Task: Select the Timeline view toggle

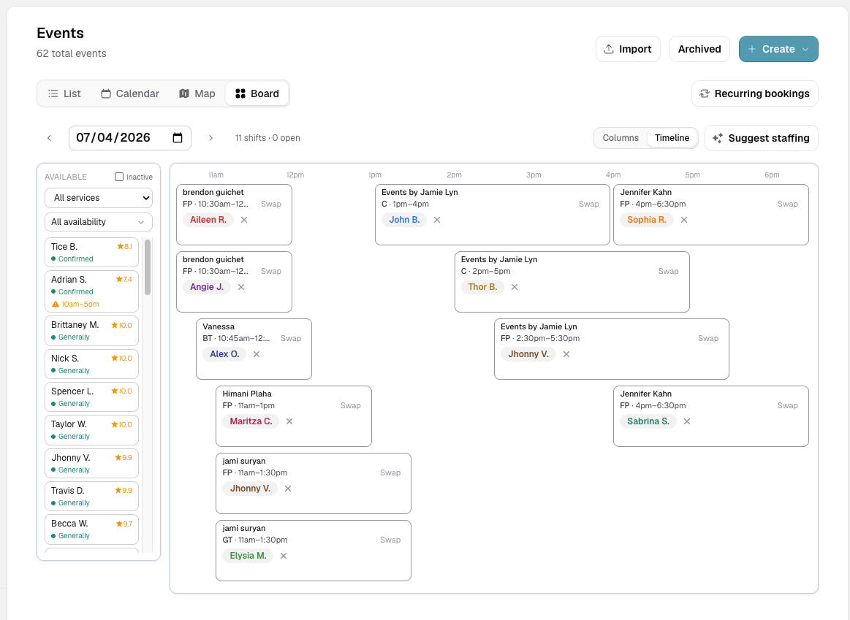Action: click(x=672, y=138)
